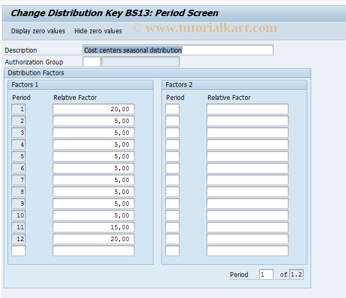The image size is (346, 298).
Task: Click the Relative Factor field for period 3
Action: (x=93, y=133)
